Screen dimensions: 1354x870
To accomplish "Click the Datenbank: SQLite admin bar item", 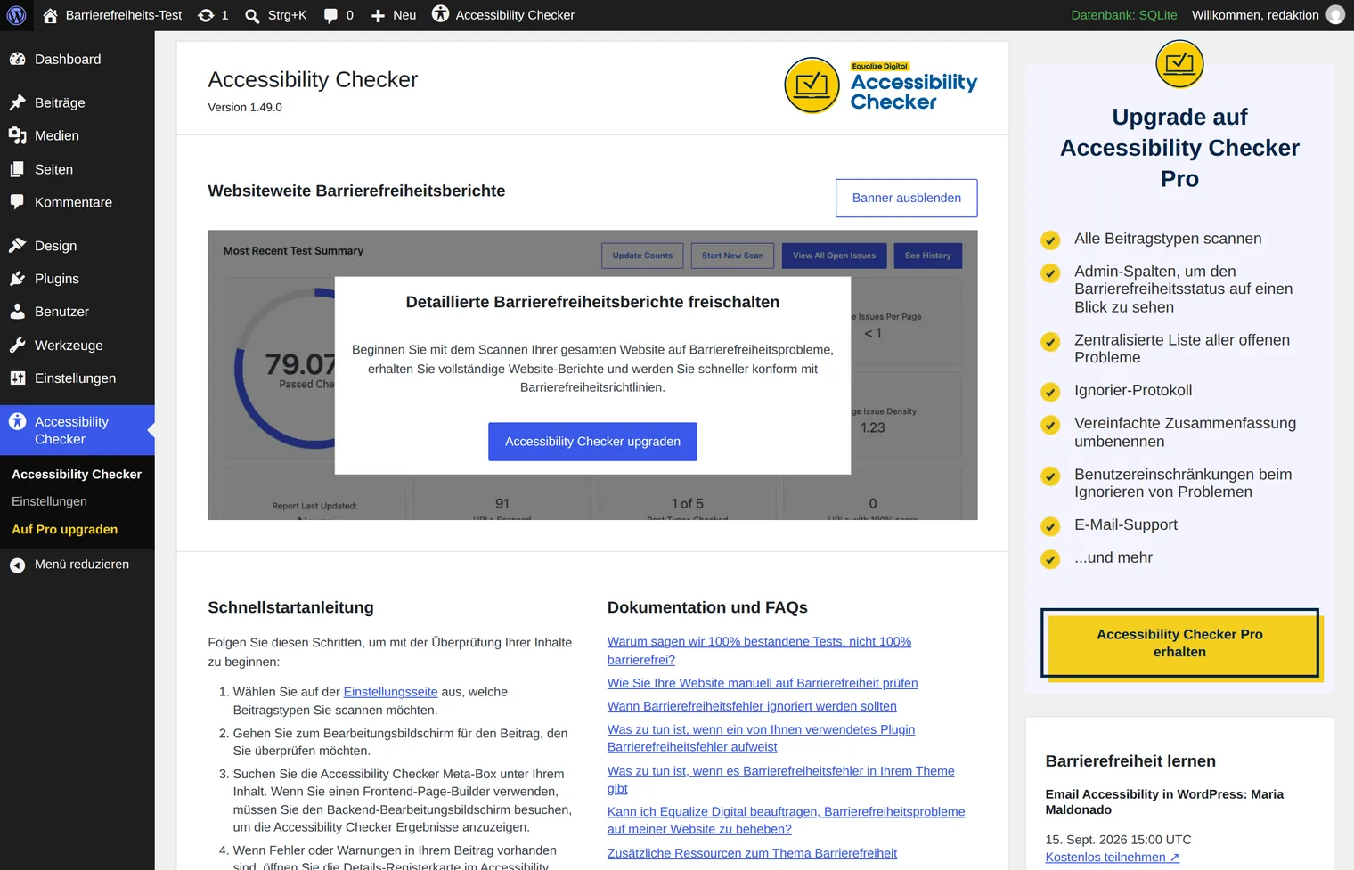I will click(1123, 15).
